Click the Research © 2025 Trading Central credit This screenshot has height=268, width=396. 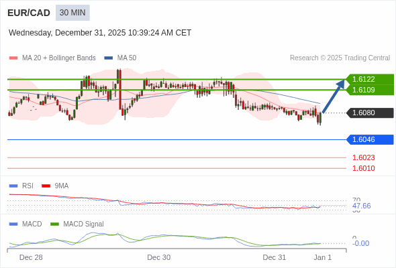340,58
